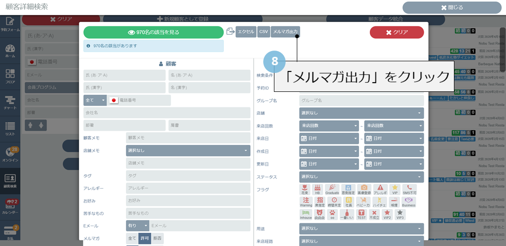Set メルマガ filter to 全て

tap(132, 238)
